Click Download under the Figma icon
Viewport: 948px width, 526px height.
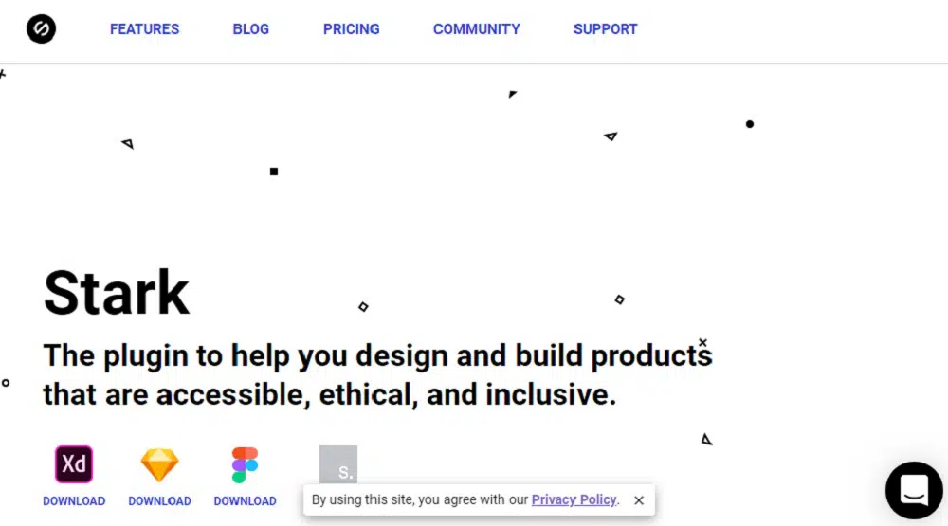[x=245, y=500]
